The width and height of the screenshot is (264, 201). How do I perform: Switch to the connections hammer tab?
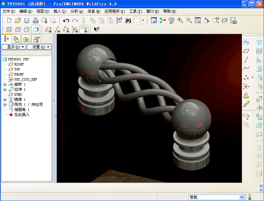pyautogui.click(x=36, y=39)
